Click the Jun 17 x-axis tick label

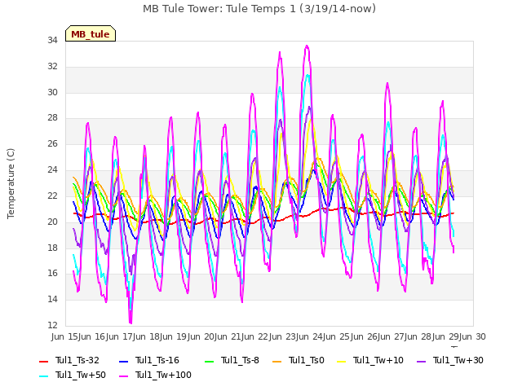[x=120, y=336]
